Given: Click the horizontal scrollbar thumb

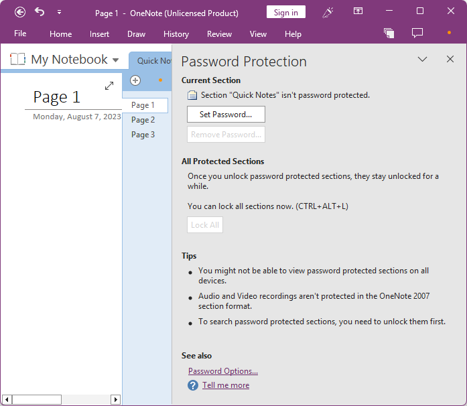Looking at the screenshot, I should [37, 399].
